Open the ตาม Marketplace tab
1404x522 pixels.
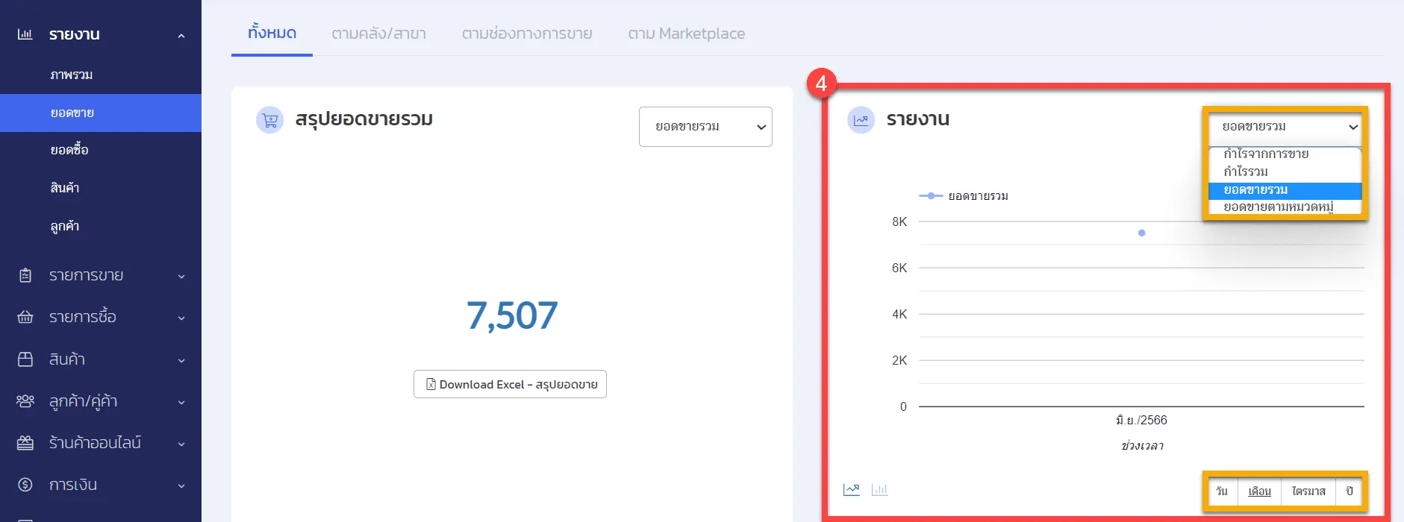(x=686, y=34)
